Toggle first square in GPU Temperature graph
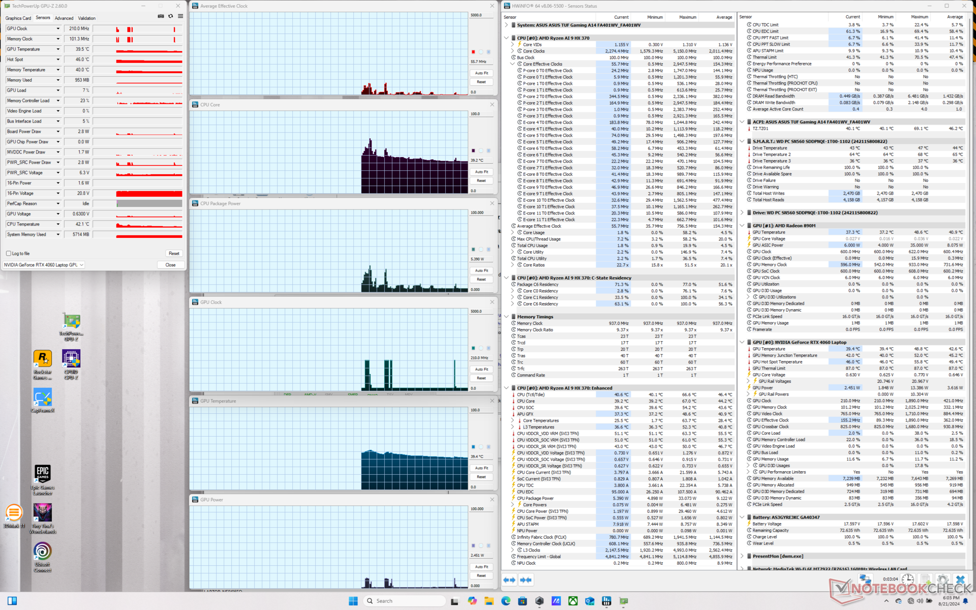The height and width of the screenshot is (610, 976). point(473,447)
